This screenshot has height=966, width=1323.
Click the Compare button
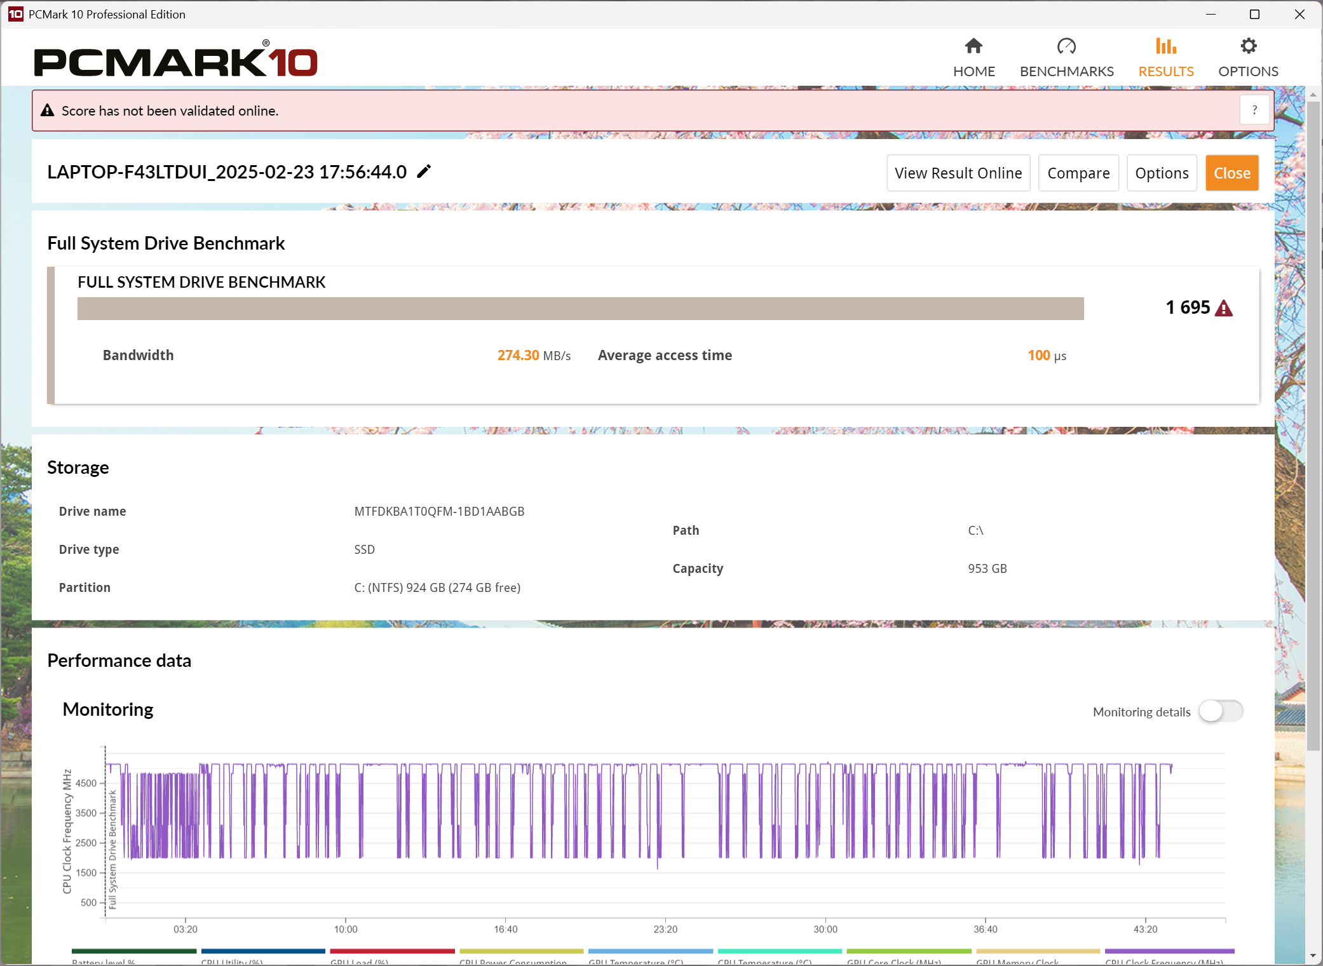[1078, 173]
